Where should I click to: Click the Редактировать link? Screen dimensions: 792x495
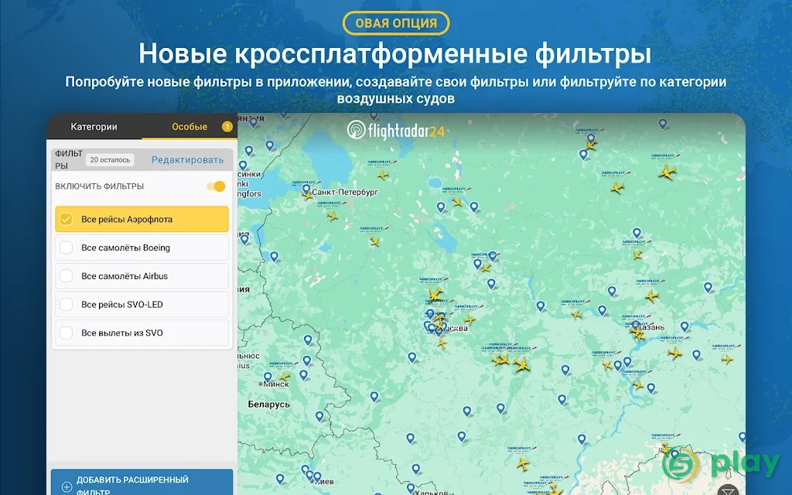[x=187, y=160]
